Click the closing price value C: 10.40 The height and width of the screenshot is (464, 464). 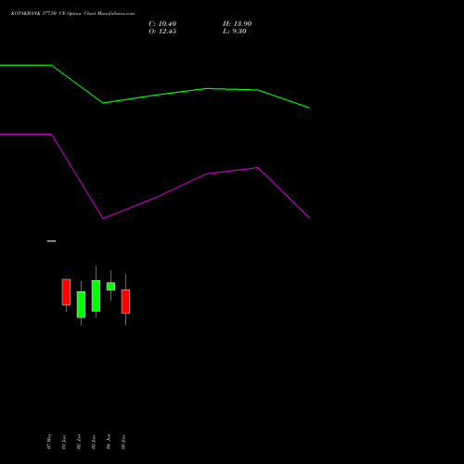(162, 24)
